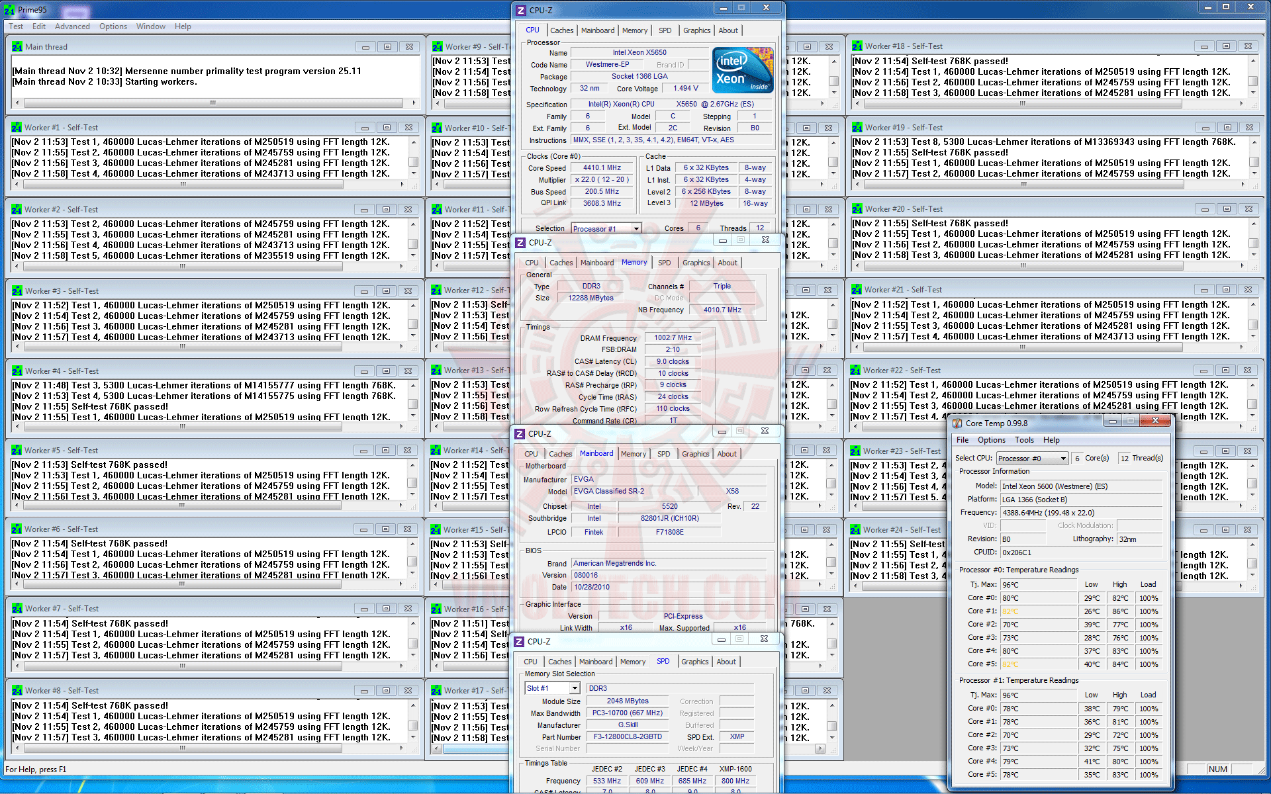Click the Main thread window icon
Viewport: 1271px width, 794px height.
click(x=17, y=47)
